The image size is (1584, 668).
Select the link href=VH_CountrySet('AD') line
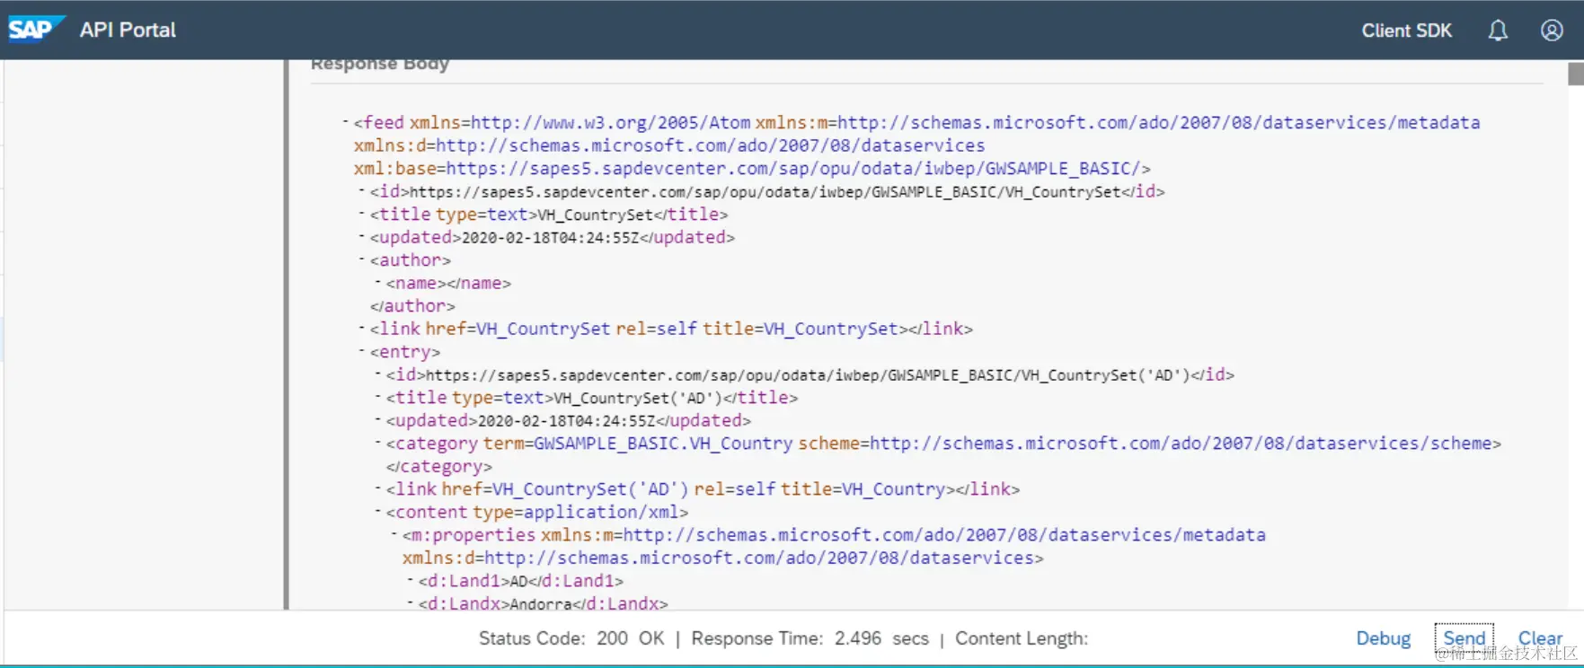click(x=703, y=488)
